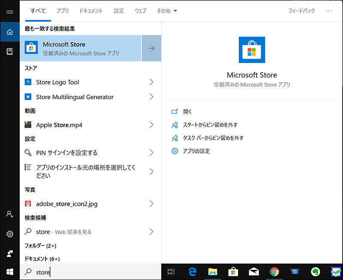343x280 pixels.
Task: Click the Microsoft Store icon in best match
Action: click(x=31, y=47)
